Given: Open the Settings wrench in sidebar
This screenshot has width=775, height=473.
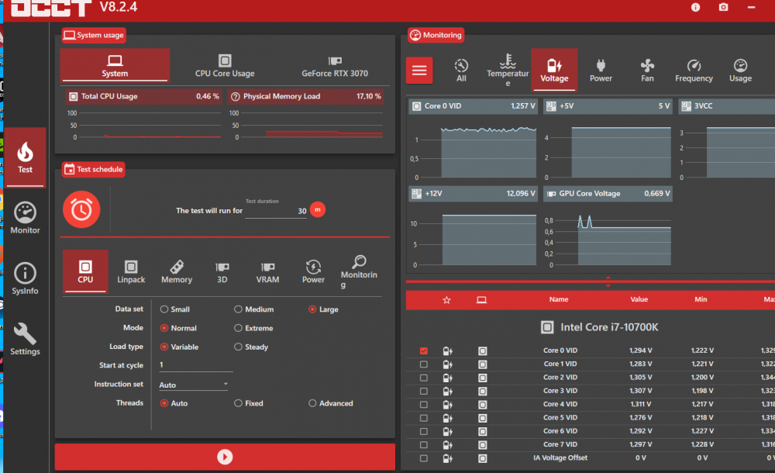Looking at the screenshot, I should point(26,340).
